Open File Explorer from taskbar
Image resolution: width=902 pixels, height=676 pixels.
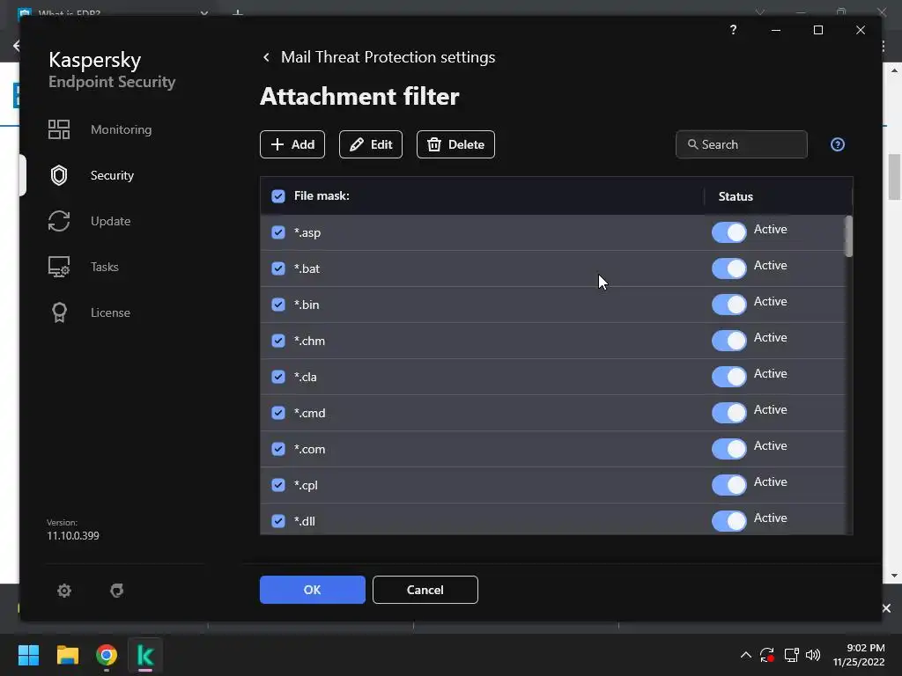(x=67, y=655)
